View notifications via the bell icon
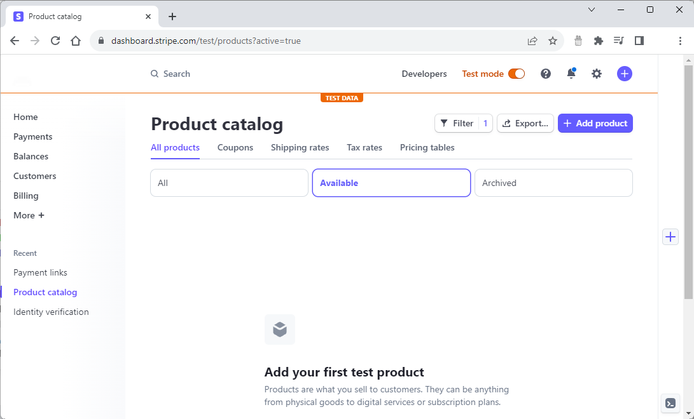This screenshot has width=694, height=419. click(571, 74)
